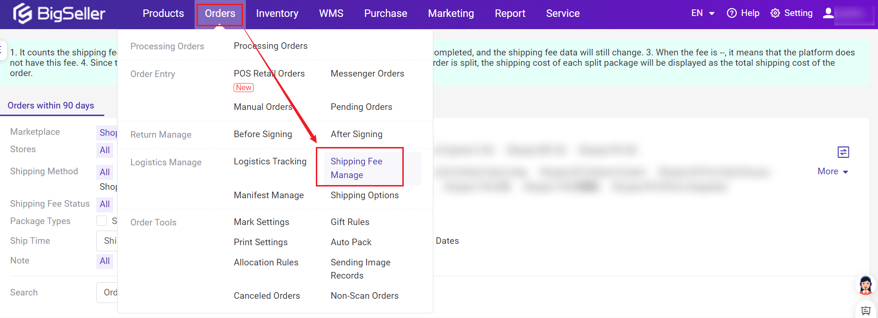This screenshot has height=318, width=878.
Task: Open Non-Scan Orders
Action: [365, 296]
